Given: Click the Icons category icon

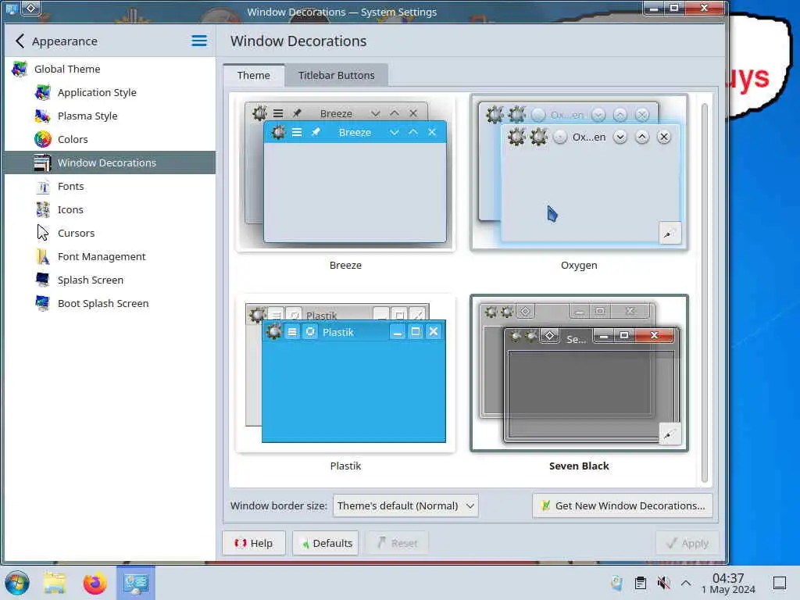Looking at the screenshot, I should (x=43, y=209).
